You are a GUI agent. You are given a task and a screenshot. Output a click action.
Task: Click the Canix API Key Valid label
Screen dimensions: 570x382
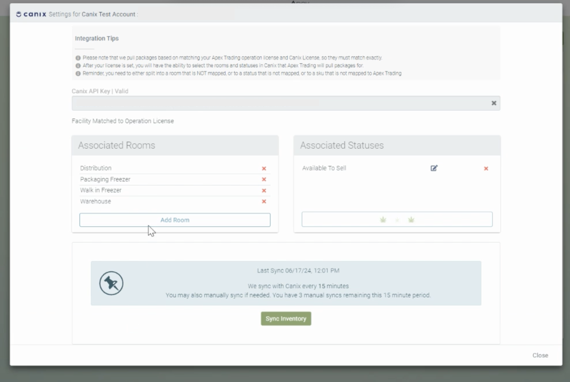100,91
